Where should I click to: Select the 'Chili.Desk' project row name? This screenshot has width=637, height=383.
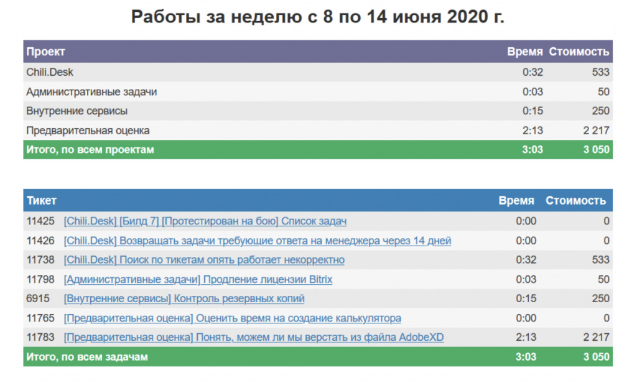[x=50, y=72]
